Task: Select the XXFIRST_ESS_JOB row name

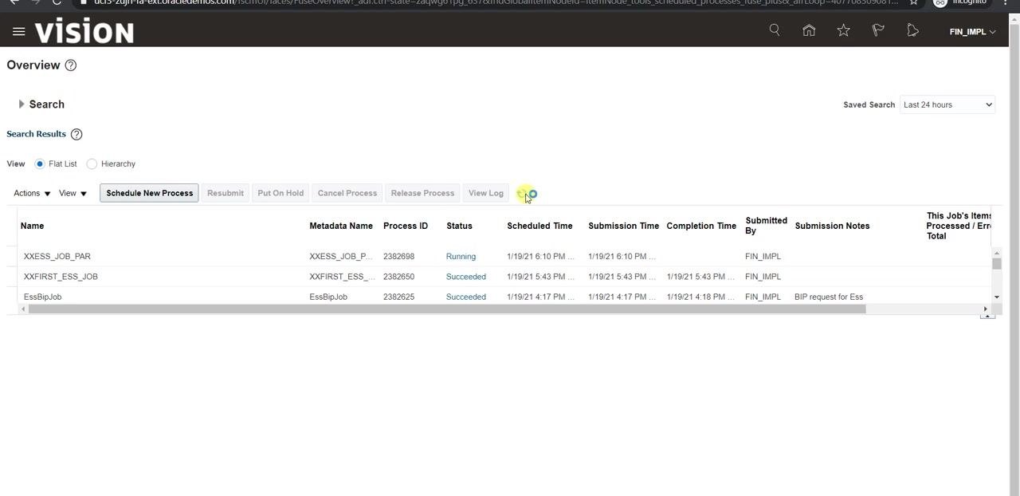Action: pyautogui.click(x=61, y=277)
